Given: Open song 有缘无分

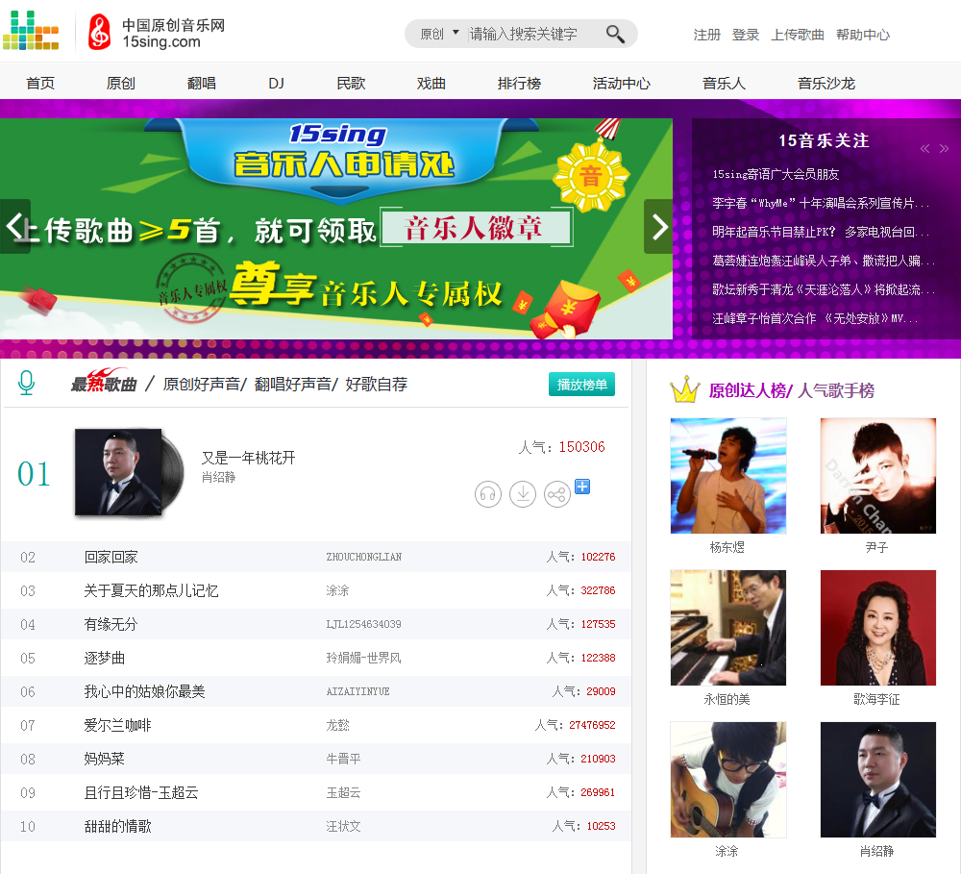Looking at the screenshot, I should (111, 624).
